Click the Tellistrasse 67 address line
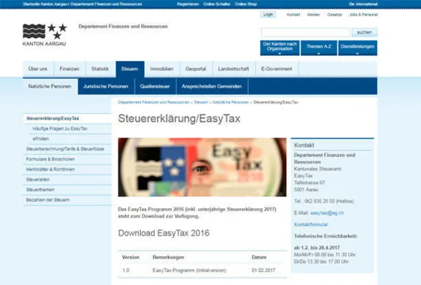This screenshot has width=421, height=285. click(309, 183)
